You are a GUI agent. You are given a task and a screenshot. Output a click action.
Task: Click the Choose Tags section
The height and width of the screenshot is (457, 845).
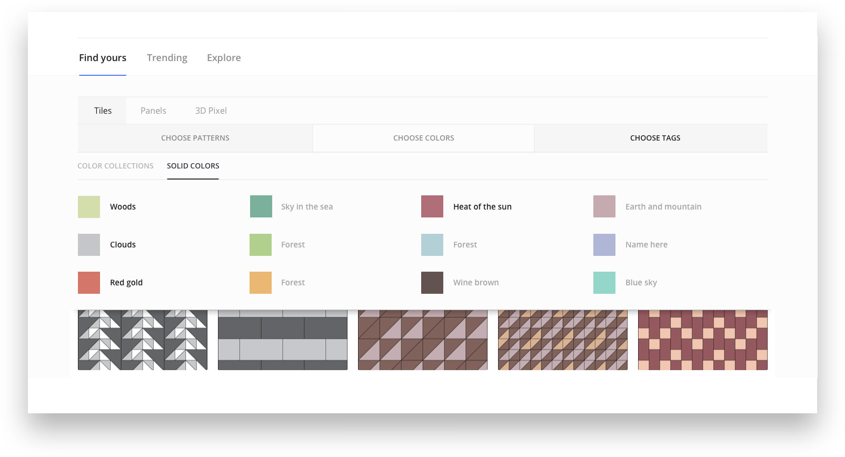click(x=655, y=138)
